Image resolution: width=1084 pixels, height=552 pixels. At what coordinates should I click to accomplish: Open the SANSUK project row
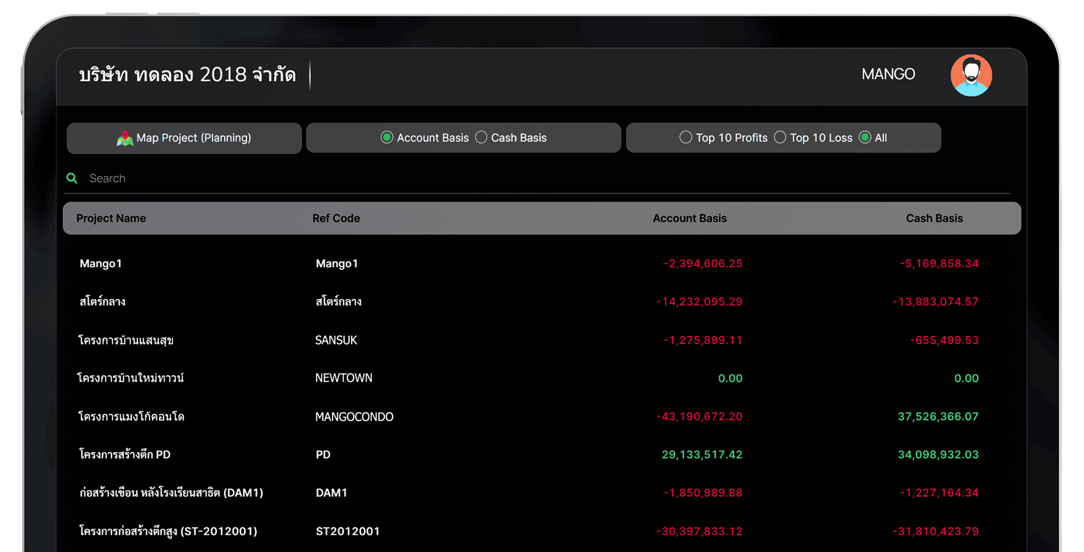pos(336,340)
